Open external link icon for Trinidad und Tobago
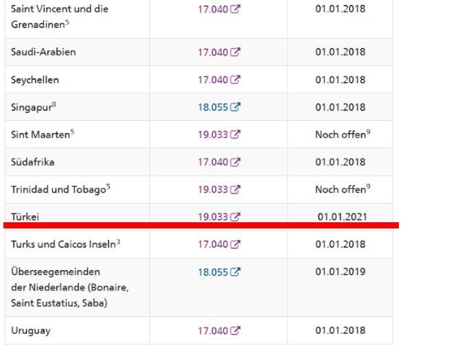This screenshot has width=460, height=345. pos(235,189)
